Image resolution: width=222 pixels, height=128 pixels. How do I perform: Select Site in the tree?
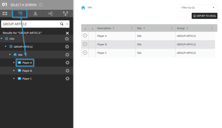pos(20,55)
